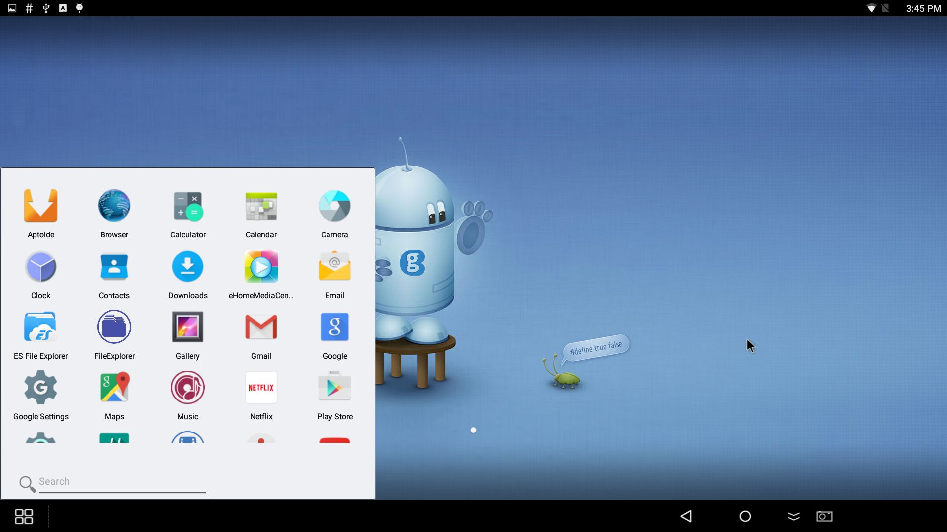Click the screenshot capture icon in taskbar
Viewport: 947px width, 532px height.
(824, 516)
